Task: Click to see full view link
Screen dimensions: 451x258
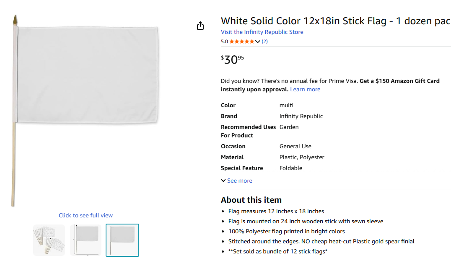Action: (x=86, y=215)
